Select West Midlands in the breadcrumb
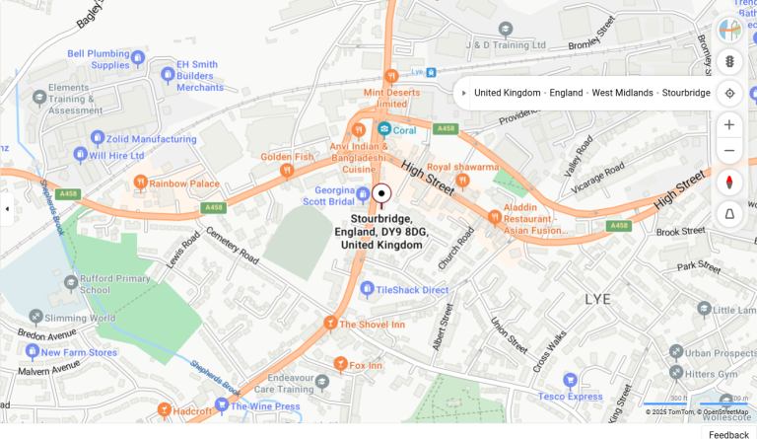Viewport: 757px width, 439px height. coord(622,93)
